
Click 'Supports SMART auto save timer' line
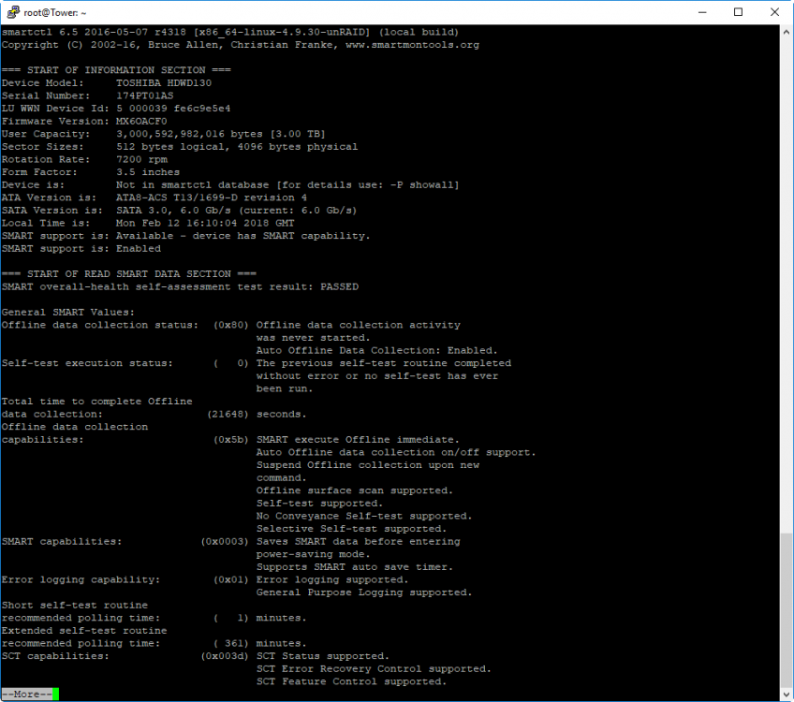[355, 567]
